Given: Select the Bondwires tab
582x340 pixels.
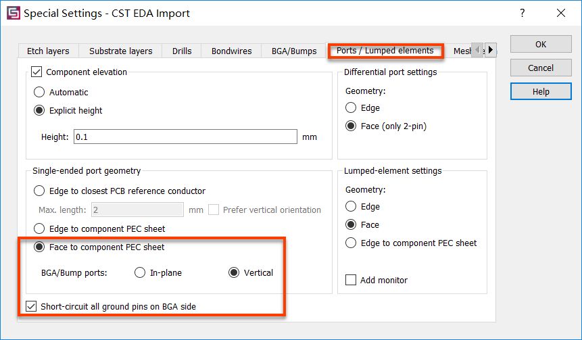Looking at the screenshot, I should [232, 51].
